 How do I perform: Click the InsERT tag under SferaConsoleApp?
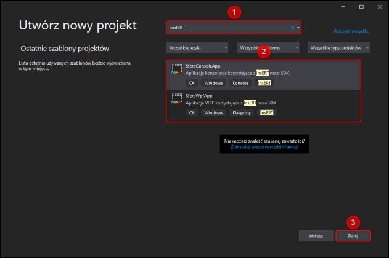[x=264, y=83]
